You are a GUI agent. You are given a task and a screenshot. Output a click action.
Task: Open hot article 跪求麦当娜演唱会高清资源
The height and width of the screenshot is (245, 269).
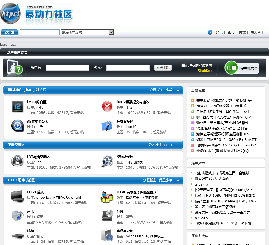(215, 207)
